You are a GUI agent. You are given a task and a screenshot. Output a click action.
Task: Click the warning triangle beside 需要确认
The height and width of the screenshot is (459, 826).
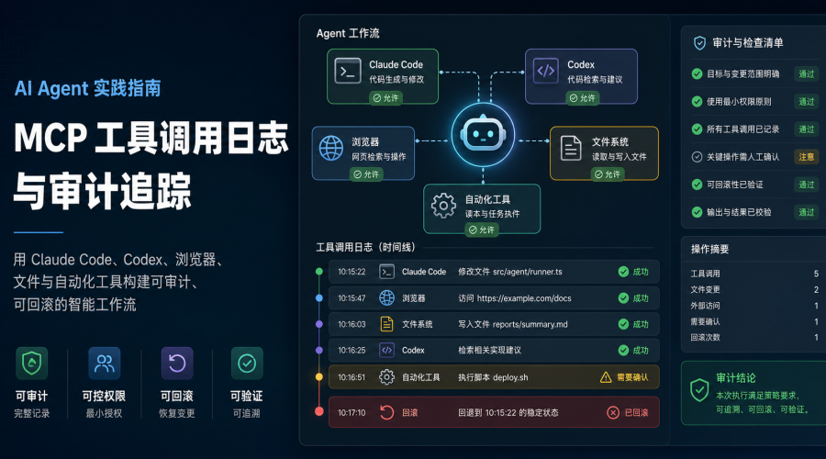(x=606, y=377)
